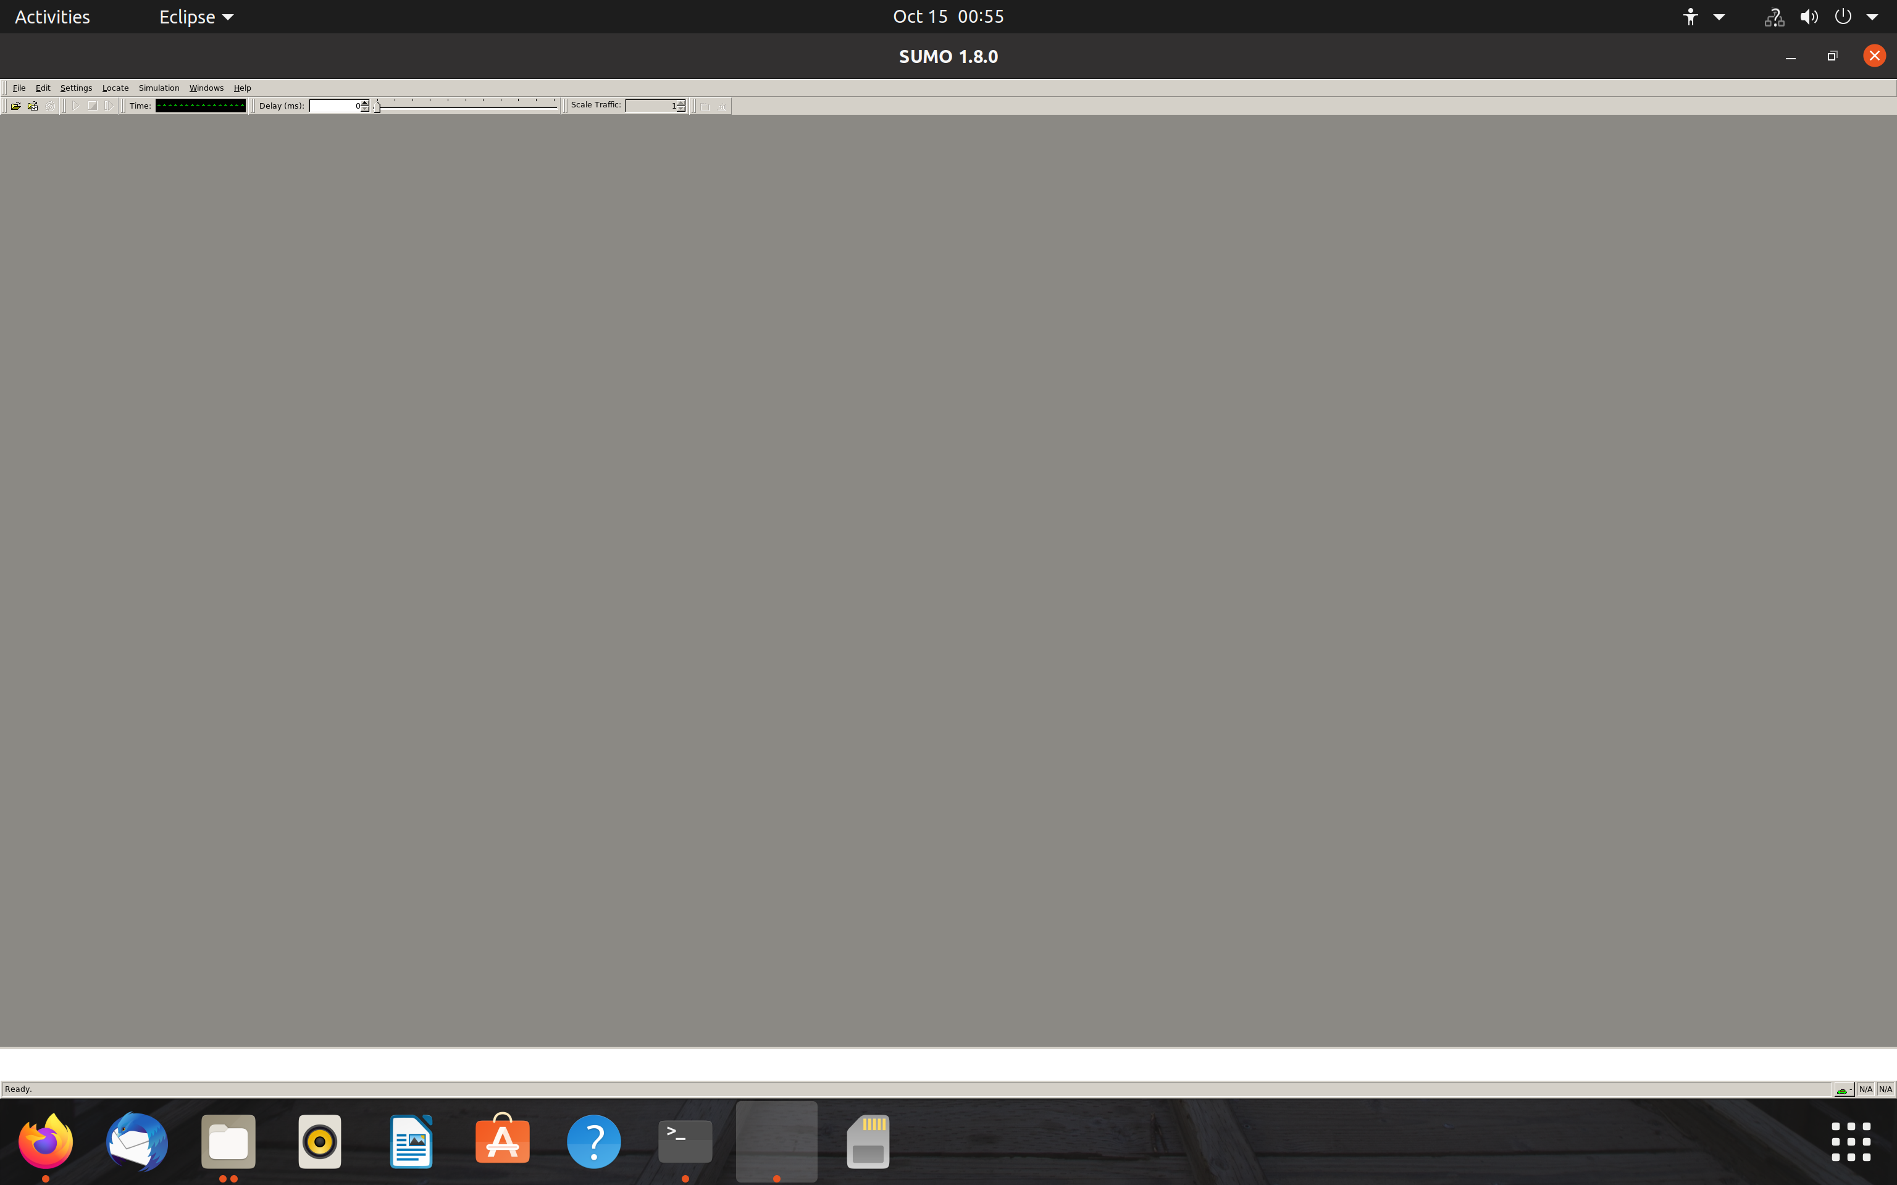The image size is (1897, 1185).
Task: Decrease Scale Traffic with down stepper arrow
Action: (x=681, y=109)
